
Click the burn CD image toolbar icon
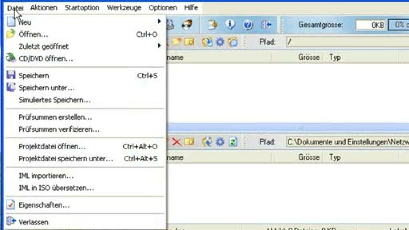[x=187, y=25]
